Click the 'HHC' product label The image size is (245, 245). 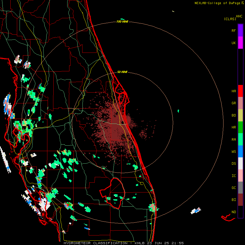click(x=239, y=16)
